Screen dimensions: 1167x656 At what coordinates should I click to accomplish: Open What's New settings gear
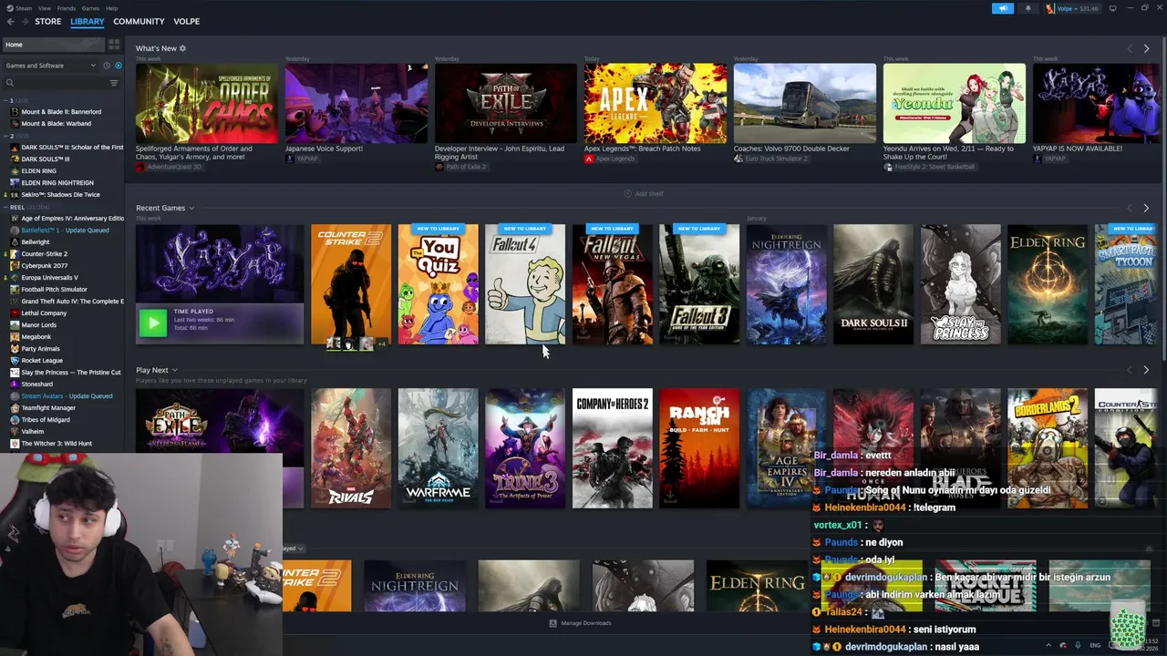(182, 48)
